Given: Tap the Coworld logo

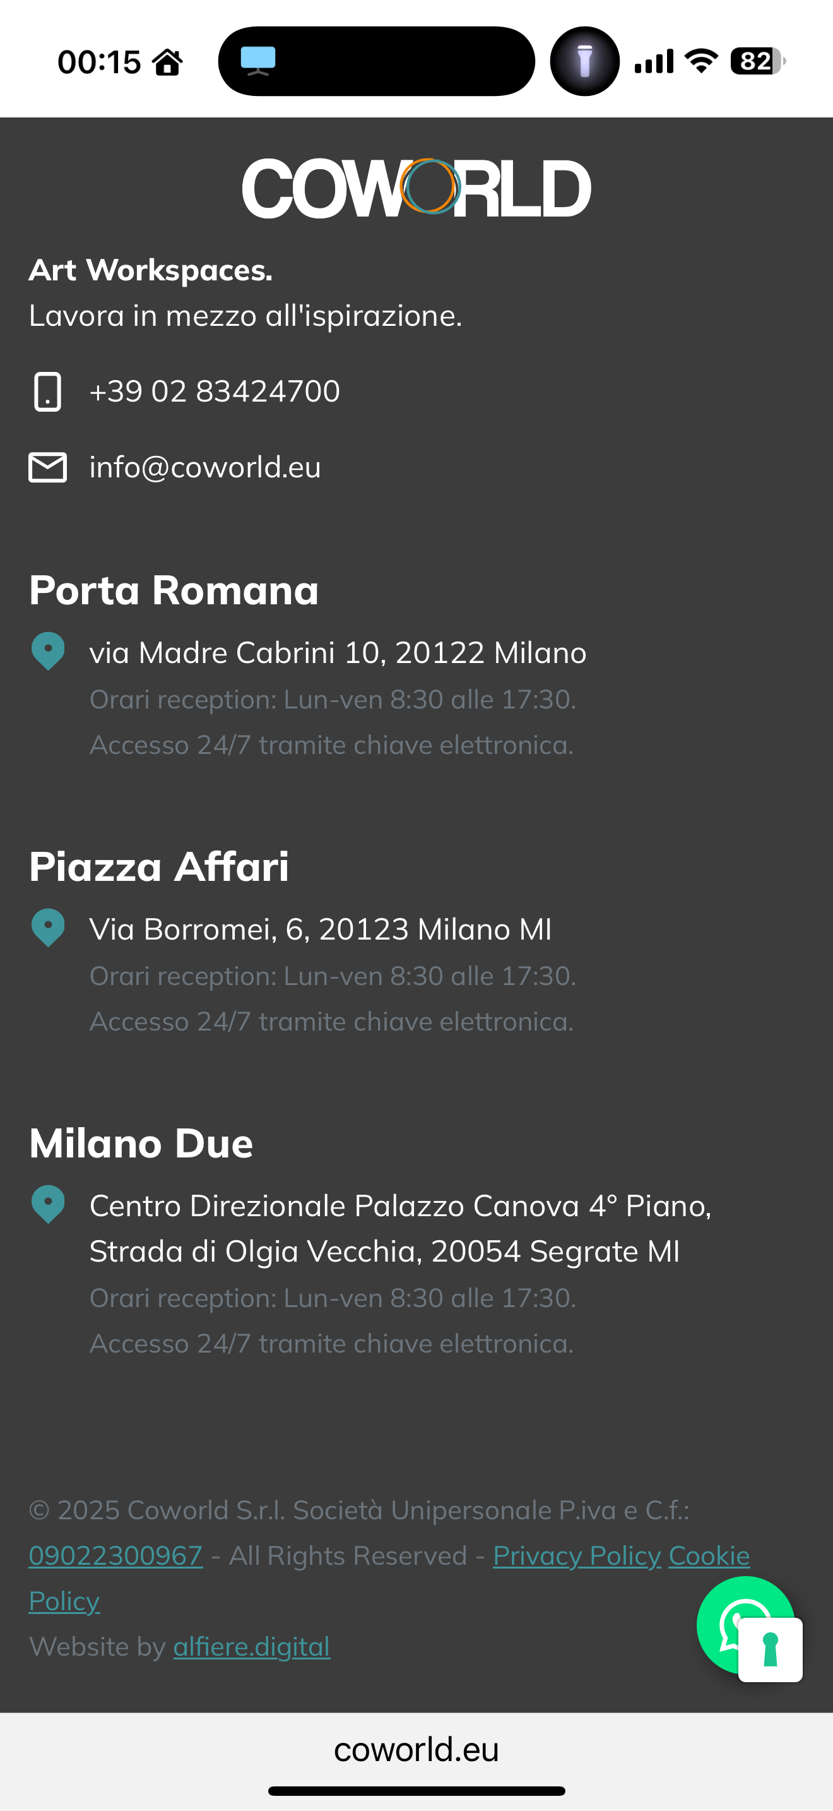Looking at the screenshot, I should click(x=416, y=188).
